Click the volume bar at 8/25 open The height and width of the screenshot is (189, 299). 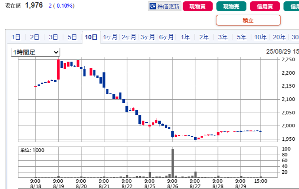tap(150, 175)
